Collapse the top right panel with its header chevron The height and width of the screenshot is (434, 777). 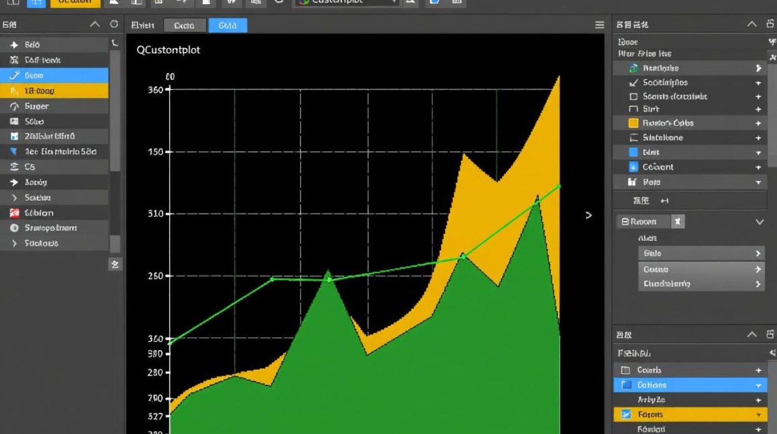coord(752,24)
